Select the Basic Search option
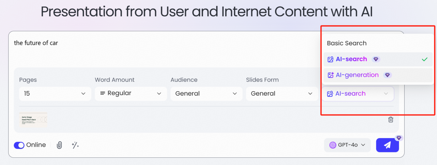Screen dimensions: 437x165 [x=347, y=43]
